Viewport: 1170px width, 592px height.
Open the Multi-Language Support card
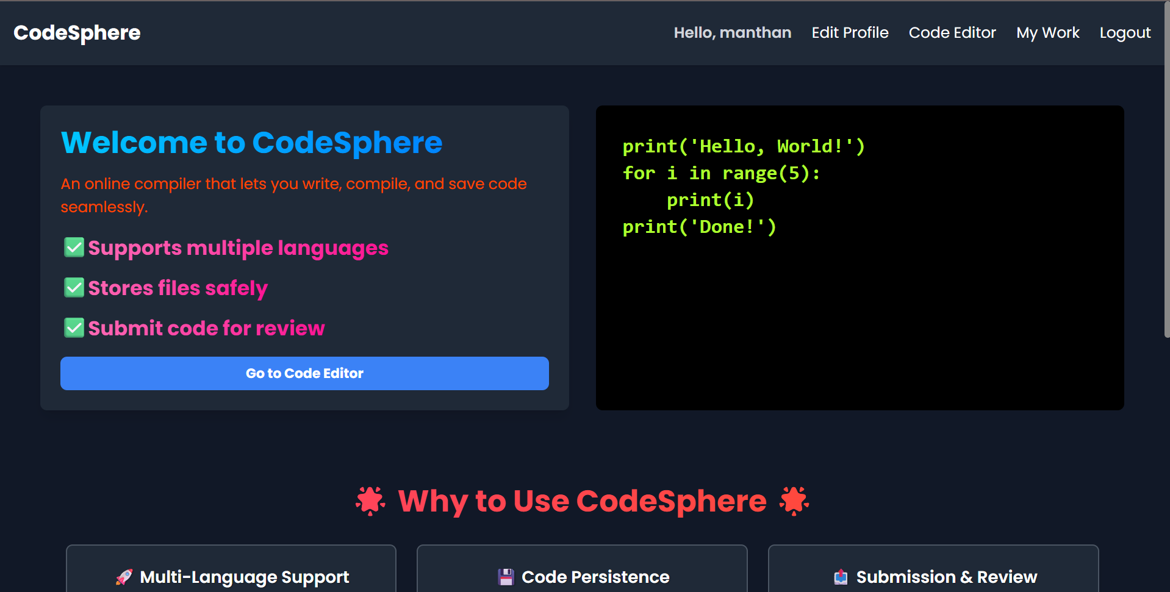click(x=231, y=569)
